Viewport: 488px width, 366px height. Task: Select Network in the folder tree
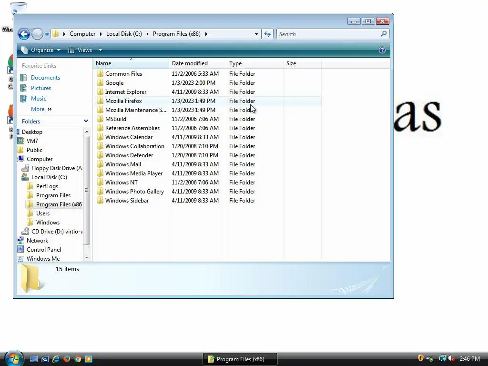tap(37, 241)
